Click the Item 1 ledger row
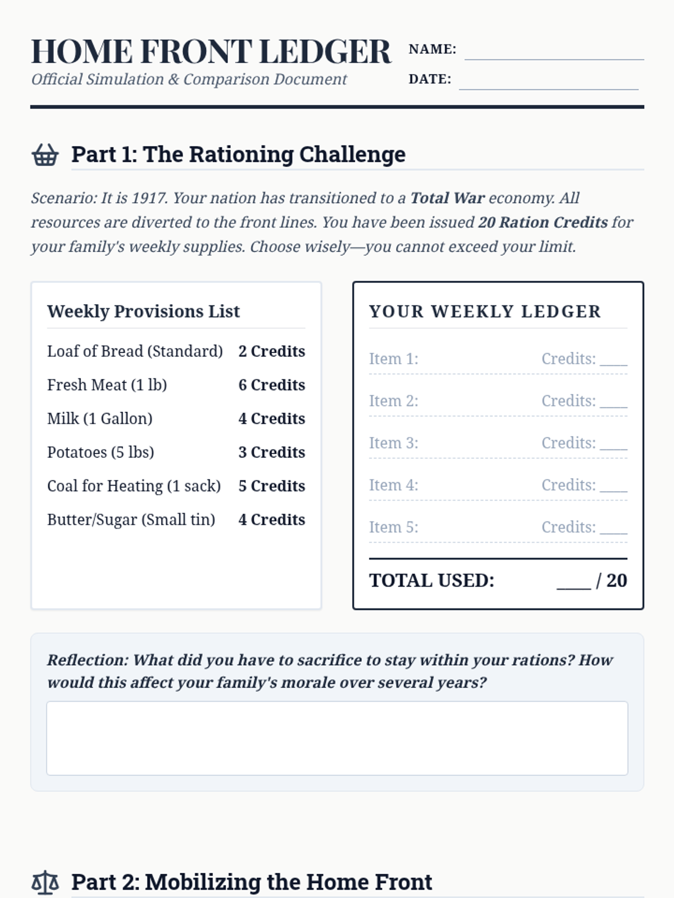 [x=498, y=359]
